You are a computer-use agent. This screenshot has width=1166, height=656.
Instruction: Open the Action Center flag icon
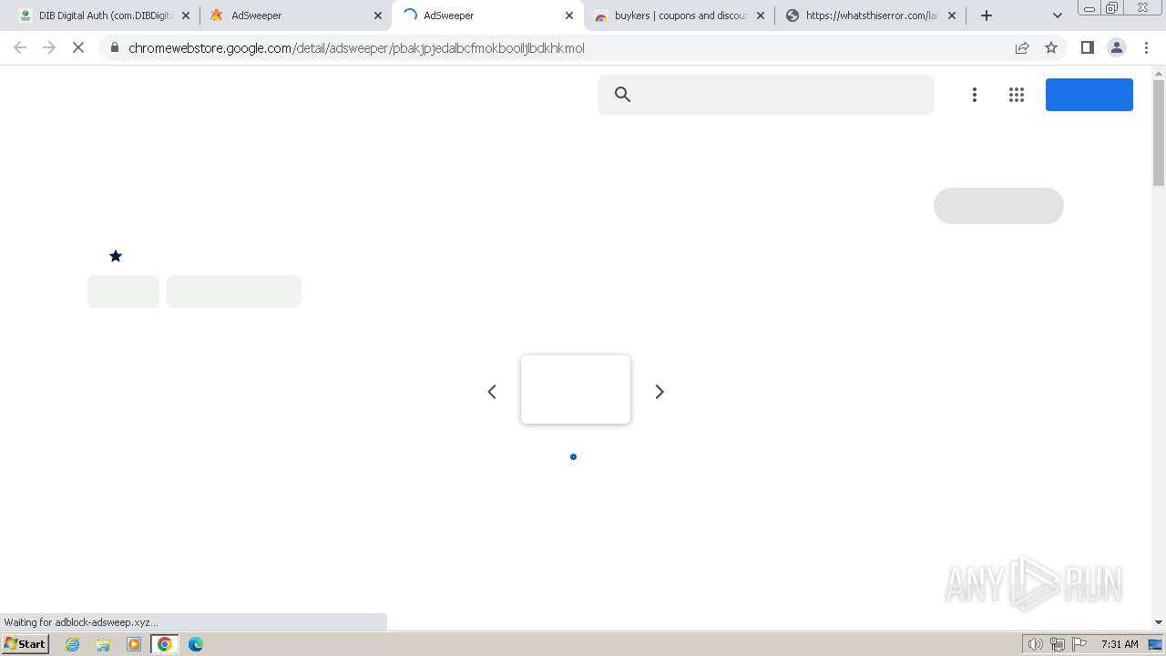[x=1079, y=644]
